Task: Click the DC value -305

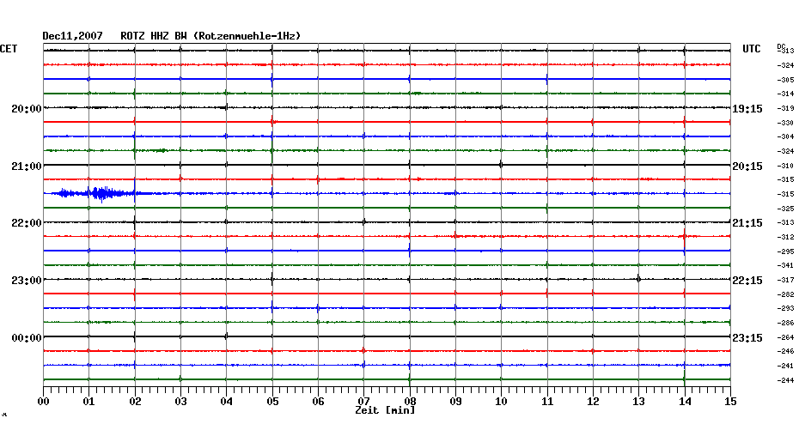Action: tap(785, 80)
